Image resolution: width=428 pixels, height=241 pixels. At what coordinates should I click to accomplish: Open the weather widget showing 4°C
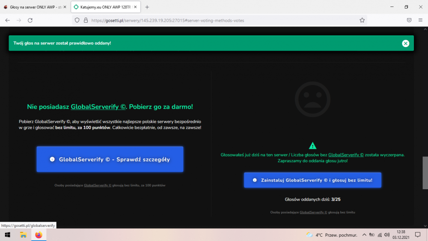pyautogui.click(x=332, y=235)
